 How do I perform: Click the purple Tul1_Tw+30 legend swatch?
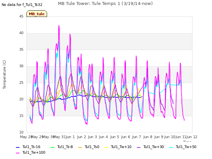138,147
